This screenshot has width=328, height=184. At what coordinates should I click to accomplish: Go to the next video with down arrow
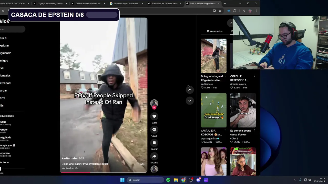[190, 101]
